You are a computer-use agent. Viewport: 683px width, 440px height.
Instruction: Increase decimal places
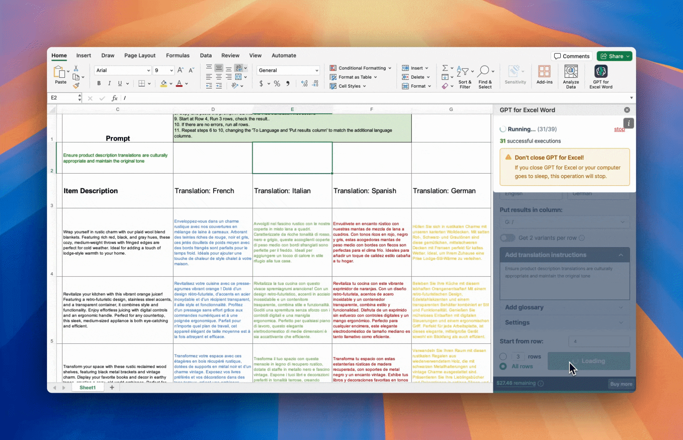304,84
